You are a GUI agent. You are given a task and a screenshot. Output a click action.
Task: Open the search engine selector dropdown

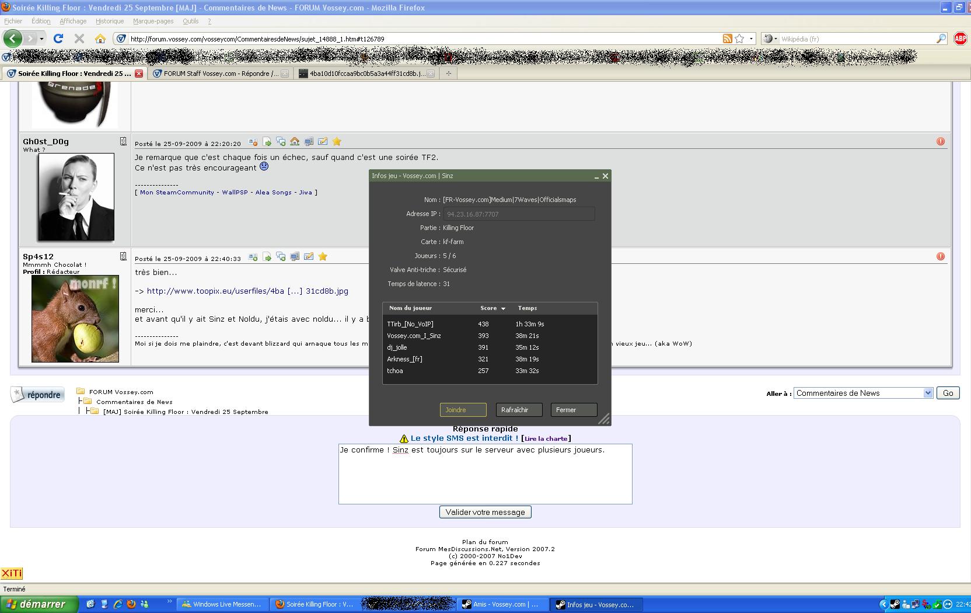pyautogui.click(x=771, y=39)
